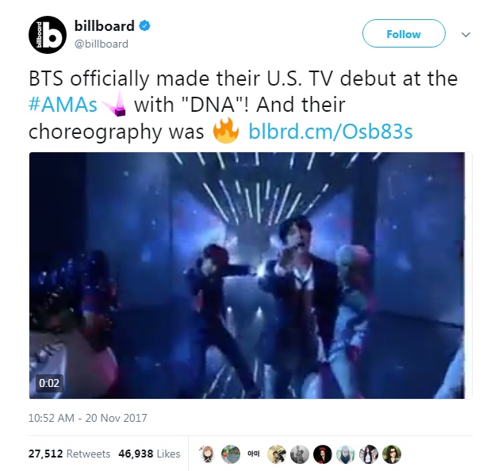View the 46,938 Likes list

[149, 454]
